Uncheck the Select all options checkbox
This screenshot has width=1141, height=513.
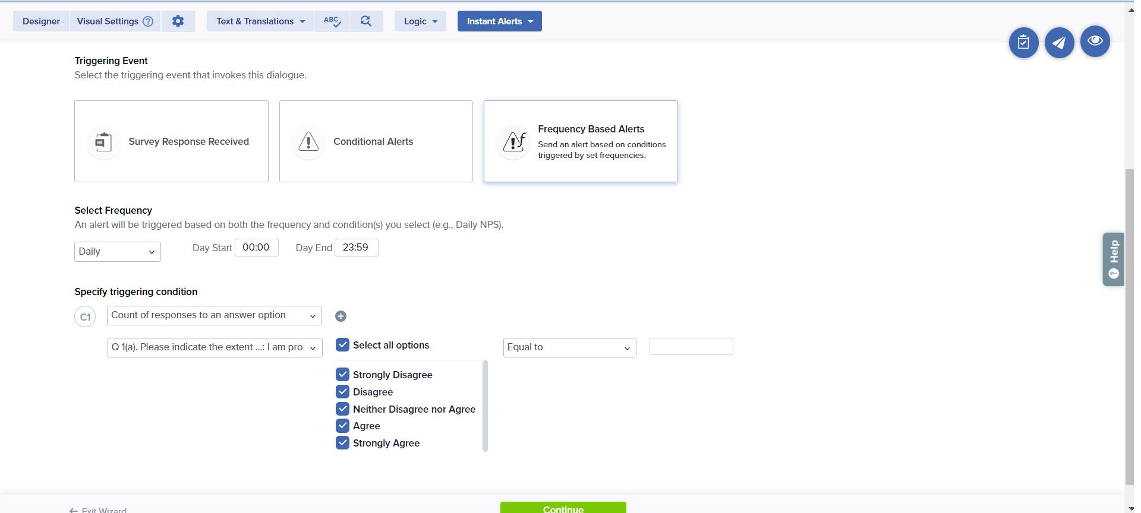click(343, 345)
